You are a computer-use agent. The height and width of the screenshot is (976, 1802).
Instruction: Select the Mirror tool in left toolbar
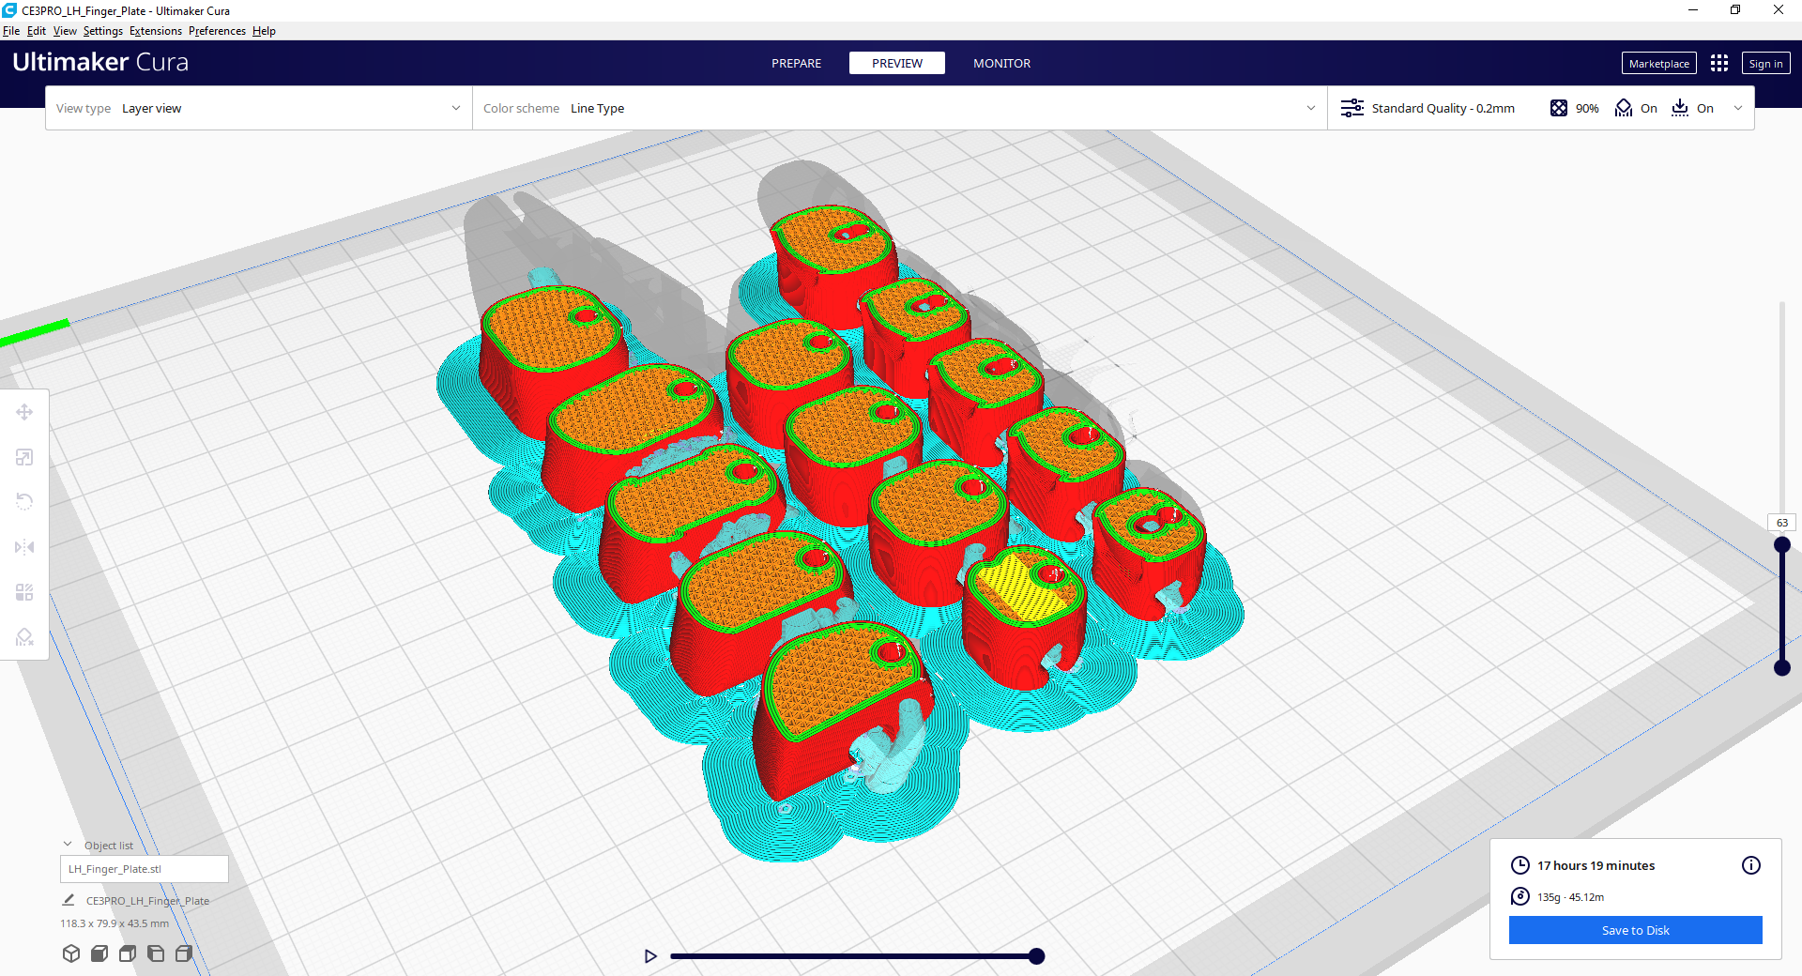pos(24,547)
